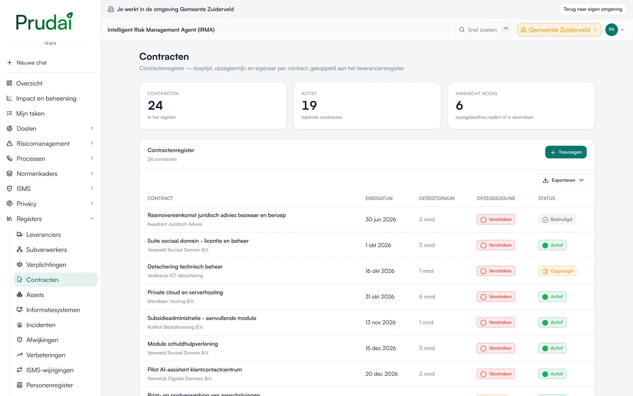Expand the Processen submenu chevron
Screen dimensions: 633x396
[92, 158]
